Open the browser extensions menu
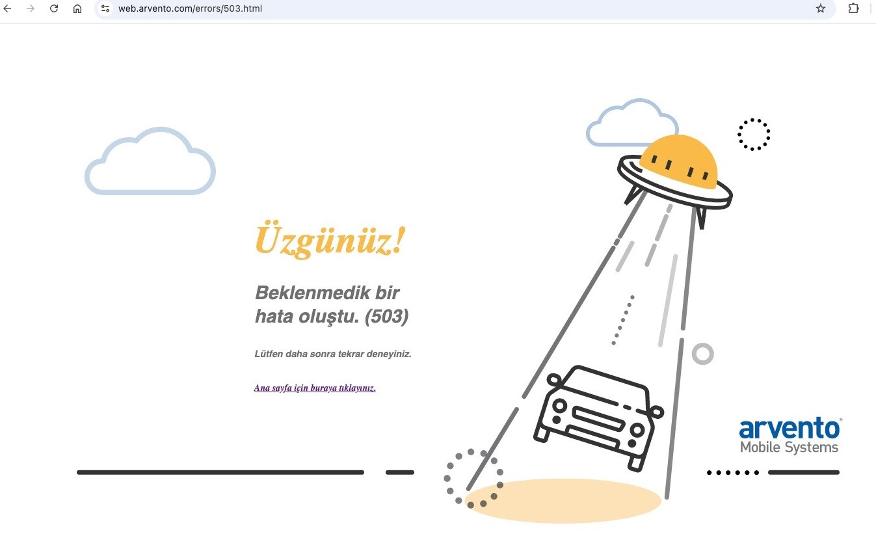Image resolution: width=876 pixels, height=534 pixels. pyautogui.click(x=853, y=8)
